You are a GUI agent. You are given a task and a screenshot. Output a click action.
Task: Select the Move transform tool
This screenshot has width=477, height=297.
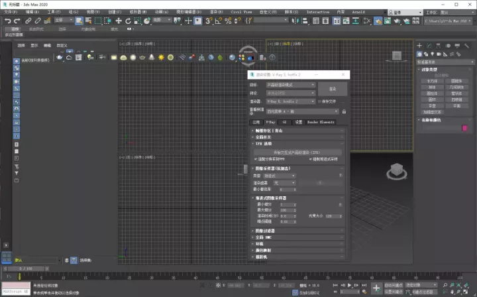coord(118,21)
